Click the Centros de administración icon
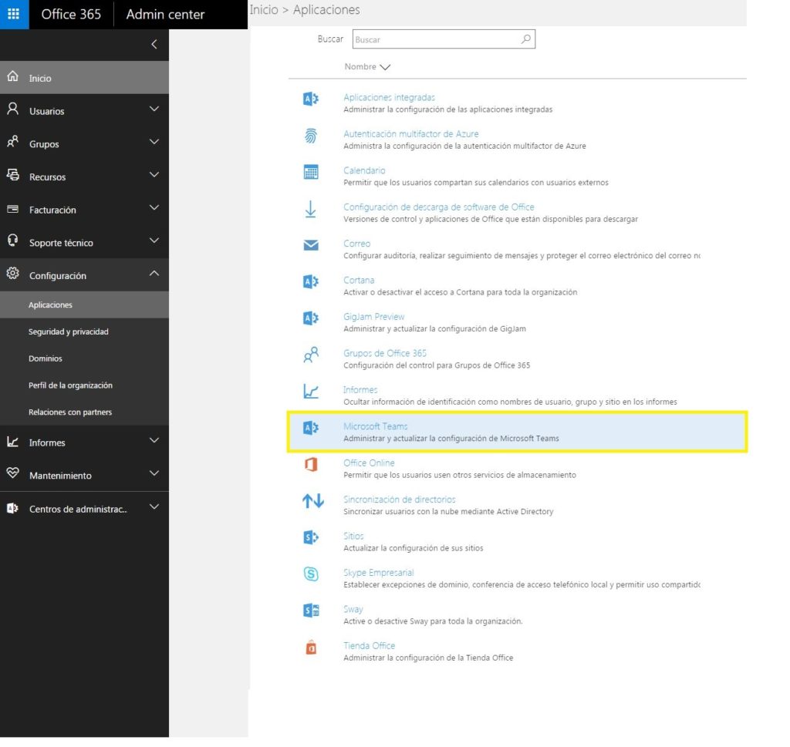Screen dimensions: 790x747 click(x=12, y=508)
